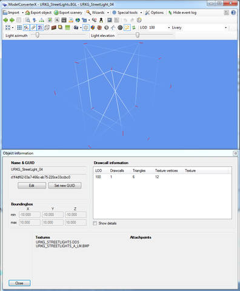Click the clock icon at toolbar end

139,20
